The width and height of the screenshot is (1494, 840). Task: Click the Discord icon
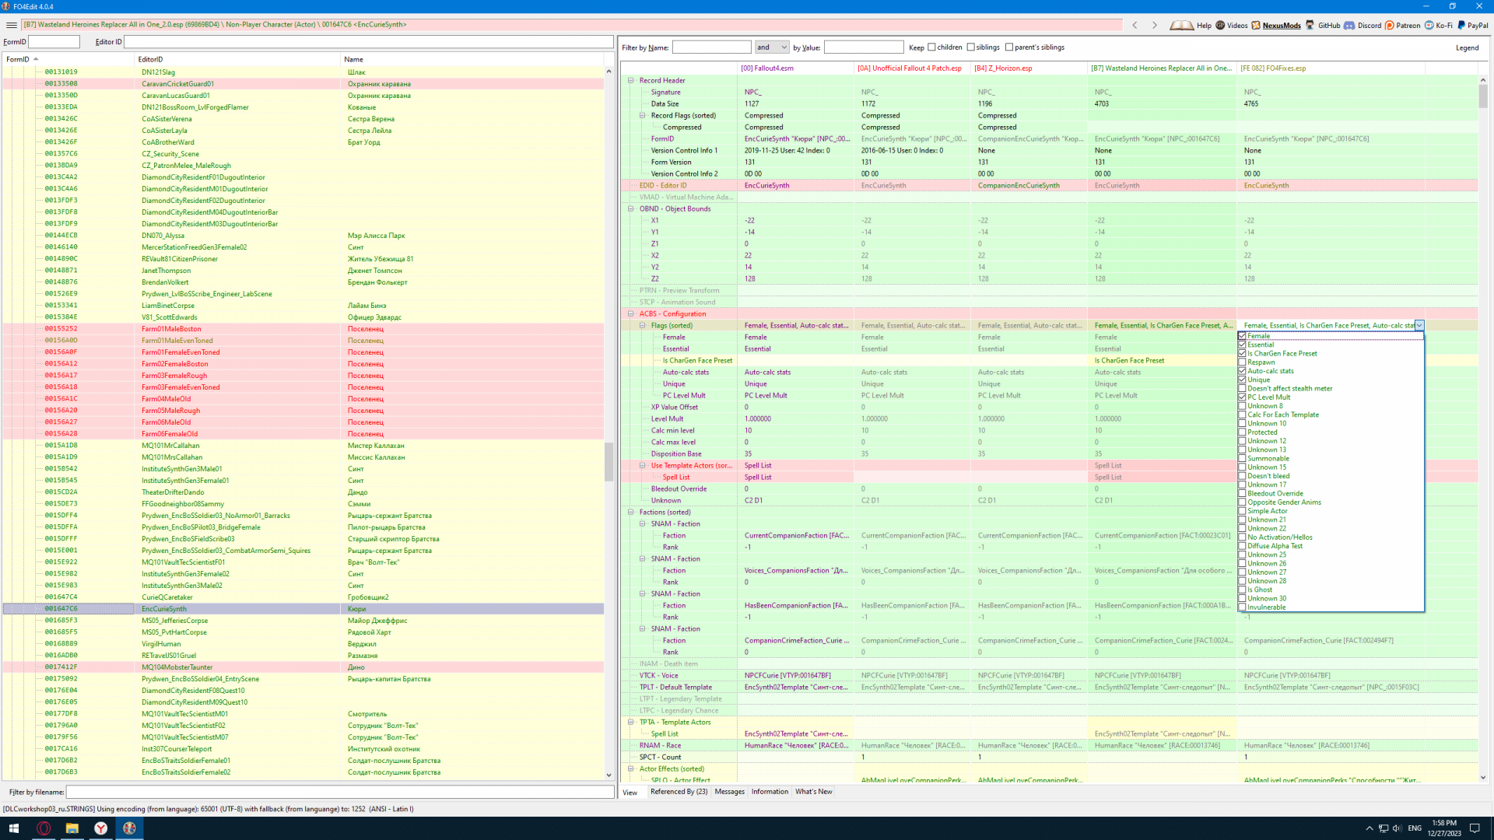[1349, 26]
